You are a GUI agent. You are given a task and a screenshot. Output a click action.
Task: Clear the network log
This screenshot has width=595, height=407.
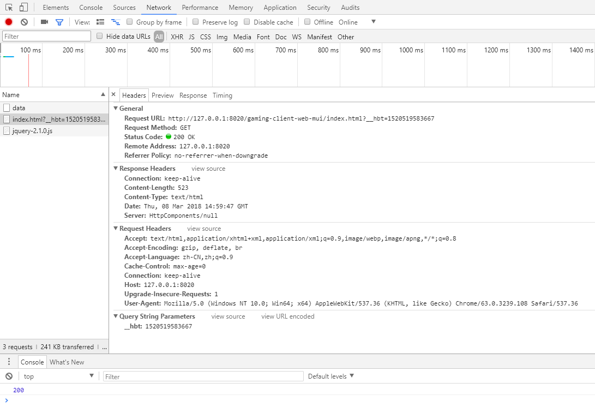[24, 22]
